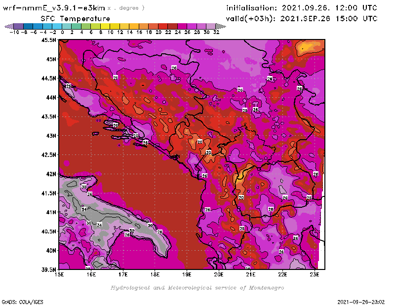
Task: Click the 'GrADS: COLA/IGES' footer text
Action: [22, 302]
